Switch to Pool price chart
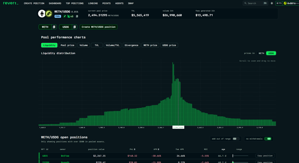 [x=67, y=45]
